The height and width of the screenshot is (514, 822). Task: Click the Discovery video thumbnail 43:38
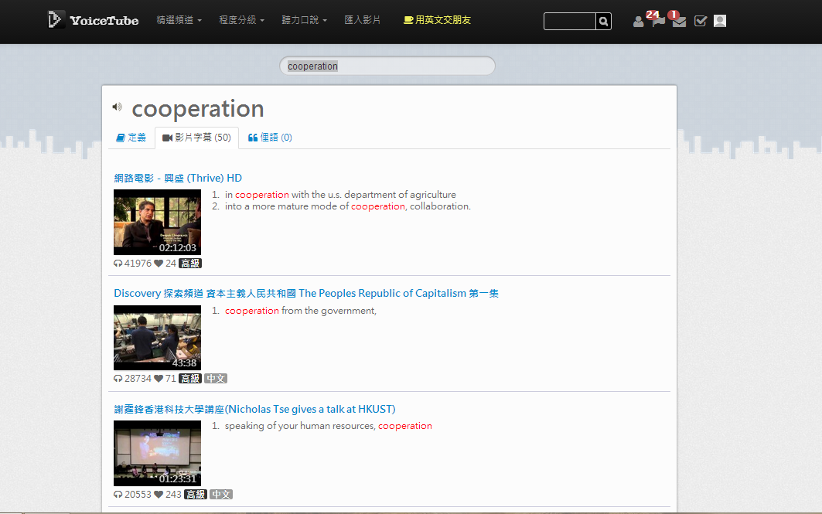coord(157,338)
